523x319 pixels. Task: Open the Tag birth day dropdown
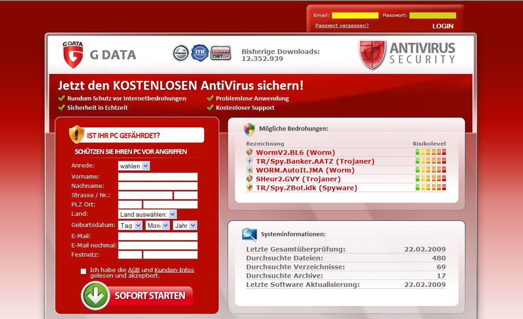tap(131, 226)
